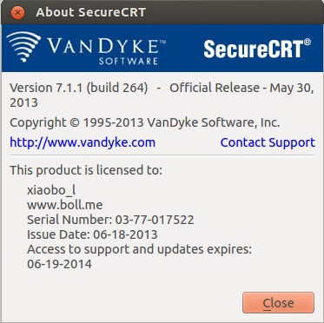Click the About SecureCRT title bar text

point(90,12)
